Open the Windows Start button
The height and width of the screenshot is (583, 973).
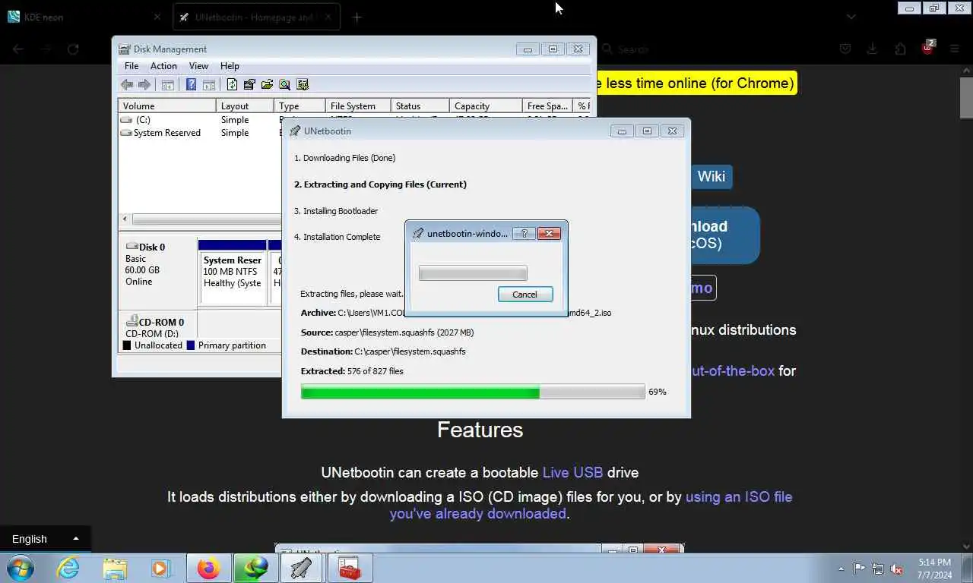(21, 568)
